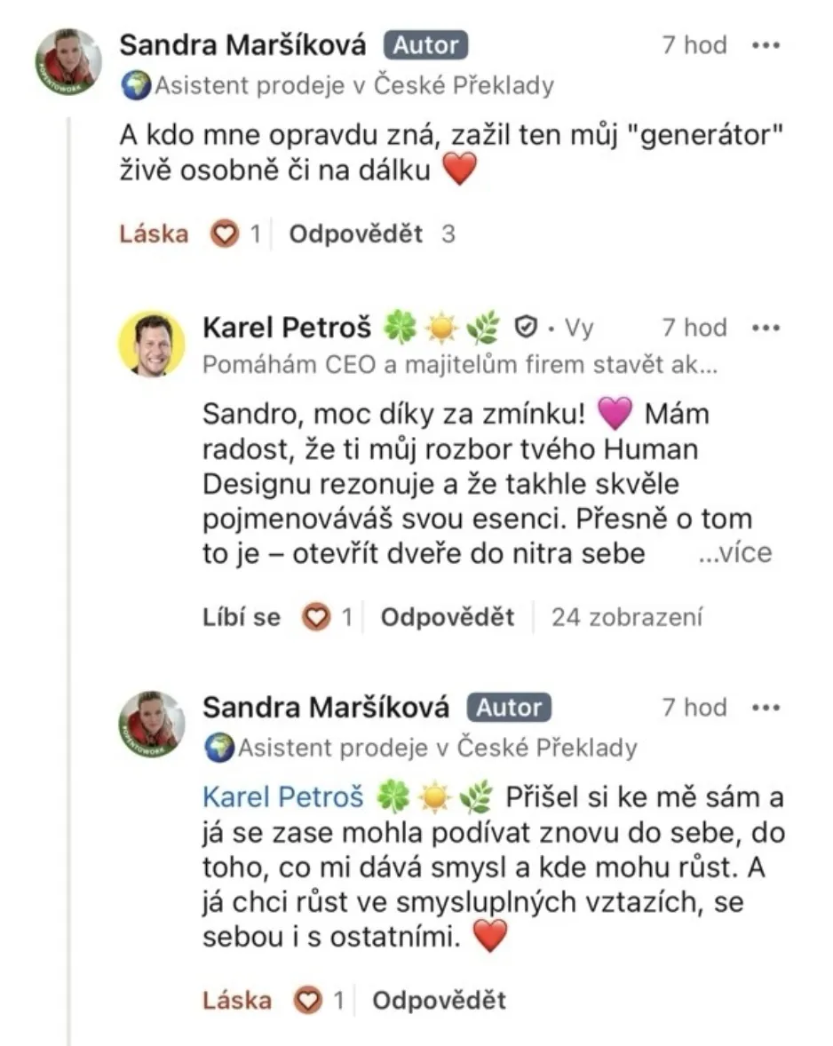Toggle Láska reaction on Sandra's last reply
The height and width of the screenshot is (1046, 833).
click(x=237, y=1001)
